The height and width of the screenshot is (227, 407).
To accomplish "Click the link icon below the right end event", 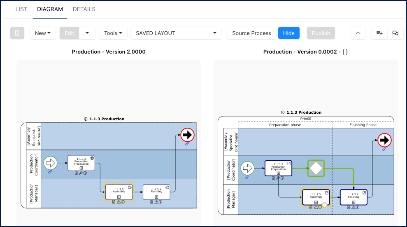I will [x=384, y=149].
